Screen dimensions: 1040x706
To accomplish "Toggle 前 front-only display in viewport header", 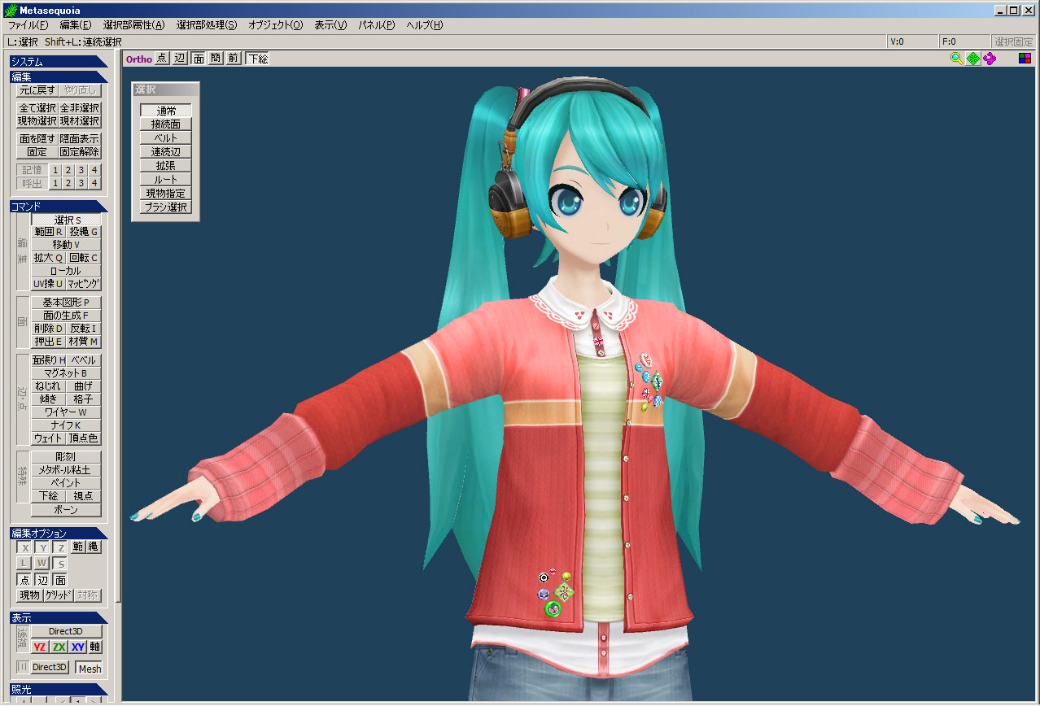I will tap(234, 58).
